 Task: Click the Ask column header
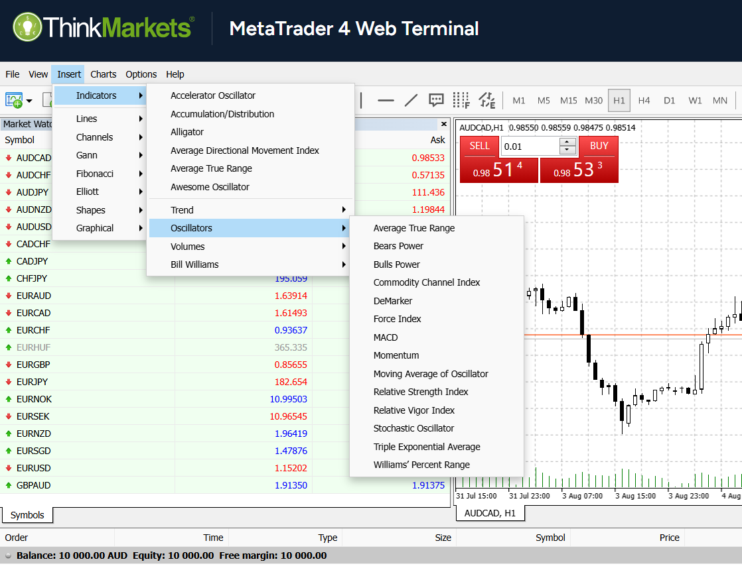pos(437,140)
